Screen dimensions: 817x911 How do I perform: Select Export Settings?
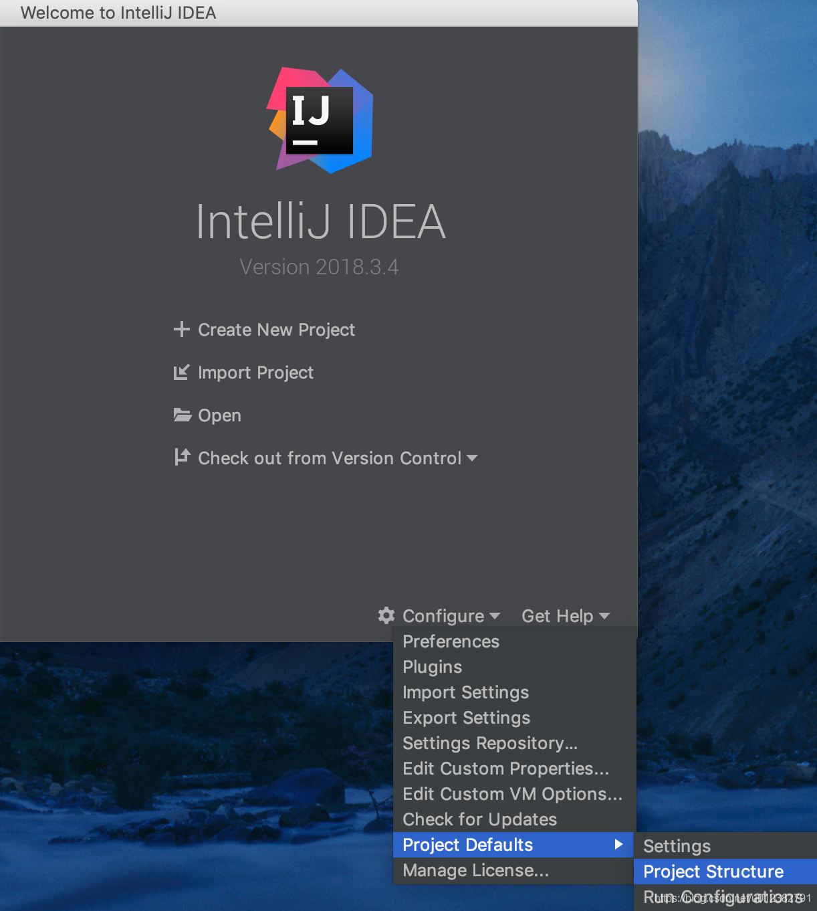466,718
